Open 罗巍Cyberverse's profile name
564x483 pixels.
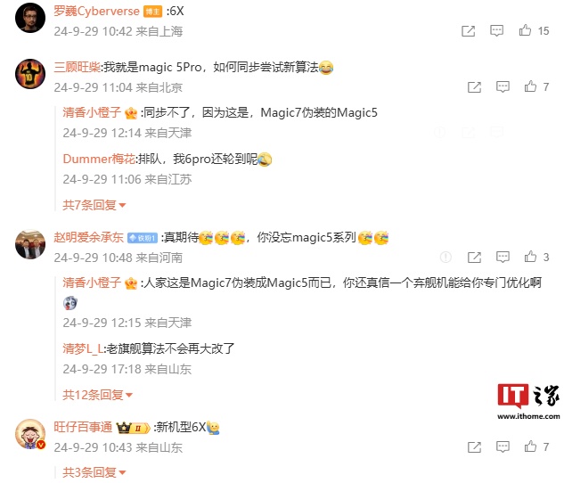[x=96, y=12]
